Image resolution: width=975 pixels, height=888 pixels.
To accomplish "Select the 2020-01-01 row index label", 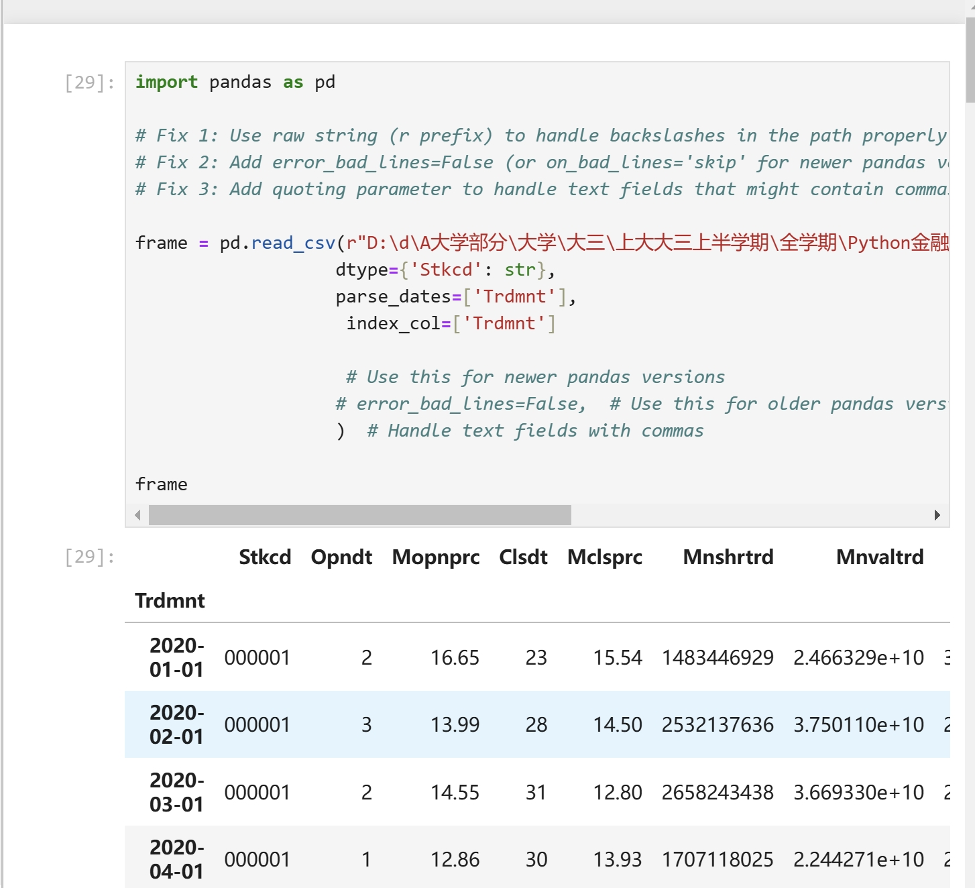I will click(176, 657).
